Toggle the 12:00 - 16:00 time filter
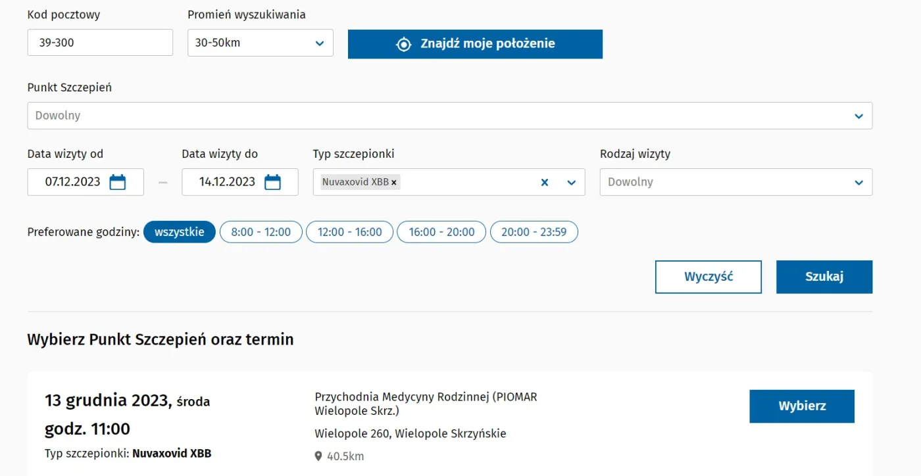 point(349,232)
